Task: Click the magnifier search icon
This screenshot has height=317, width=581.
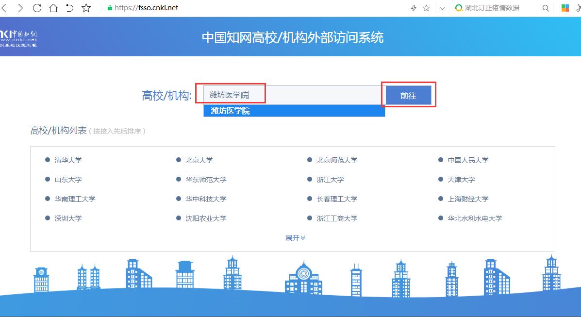Action: [x=546, y=8]
